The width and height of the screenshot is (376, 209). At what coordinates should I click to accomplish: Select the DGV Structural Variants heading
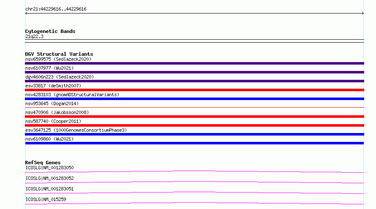coord(59,54)
